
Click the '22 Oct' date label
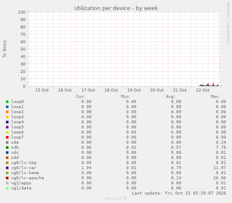point(203,90)
